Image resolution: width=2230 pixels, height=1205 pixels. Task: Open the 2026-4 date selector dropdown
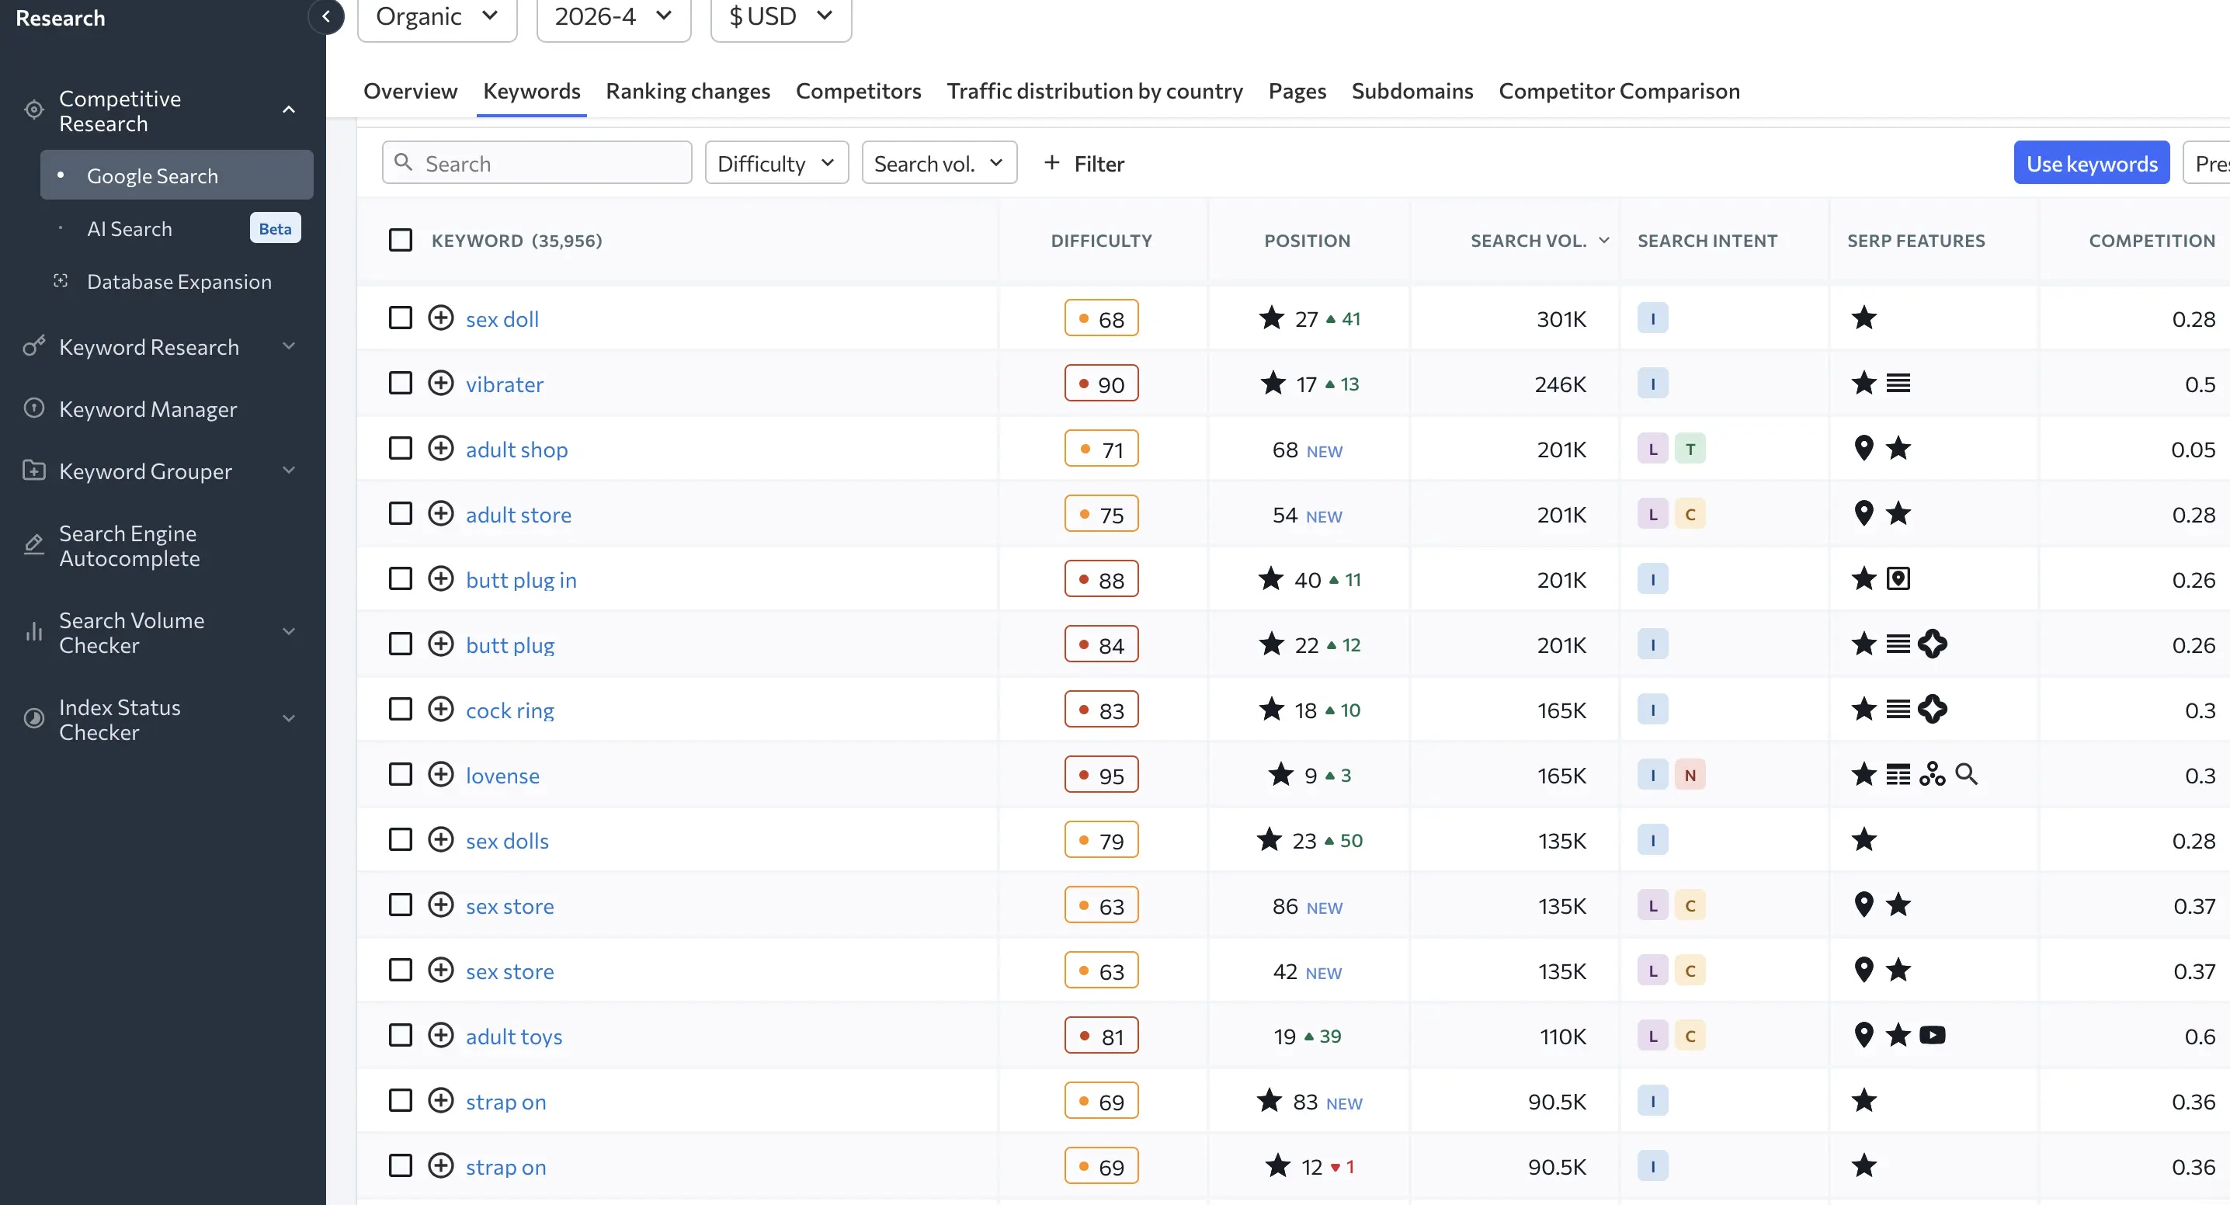coord(612,16)
